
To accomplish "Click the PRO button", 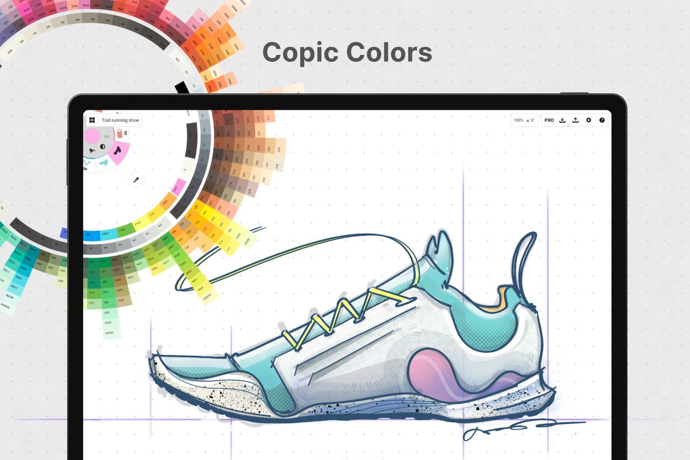I will point(549,120).
